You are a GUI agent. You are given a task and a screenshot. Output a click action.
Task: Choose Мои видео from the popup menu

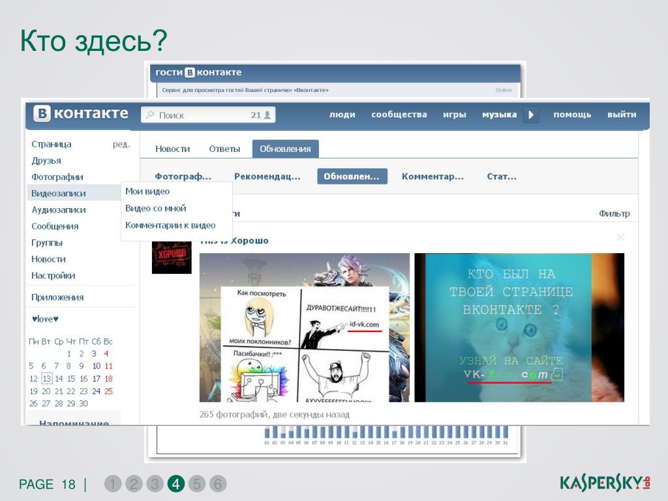pyautogui.click(x=147, y=192)
